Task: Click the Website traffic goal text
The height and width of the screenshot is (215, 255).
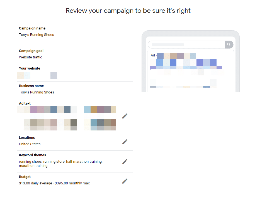Action: [31, 57]
